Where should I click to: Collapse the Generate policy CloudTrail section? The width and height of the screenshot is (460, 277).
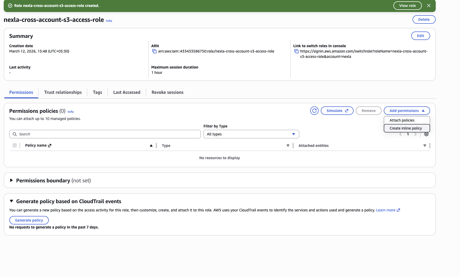11,201
